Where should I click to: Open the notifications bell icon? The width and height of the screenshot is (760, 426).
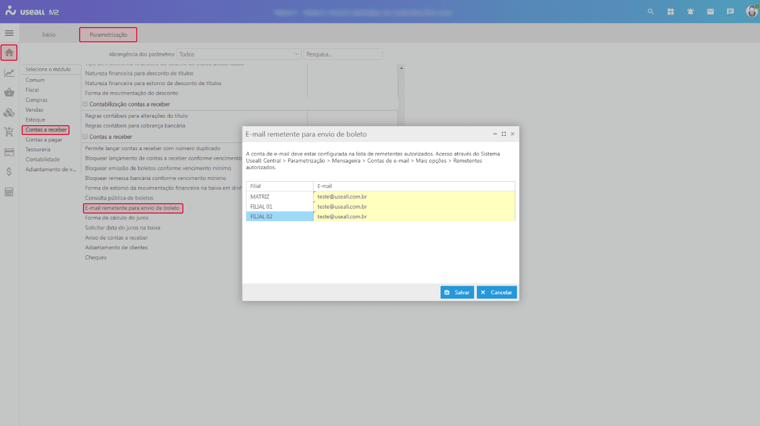click(691, 11)
